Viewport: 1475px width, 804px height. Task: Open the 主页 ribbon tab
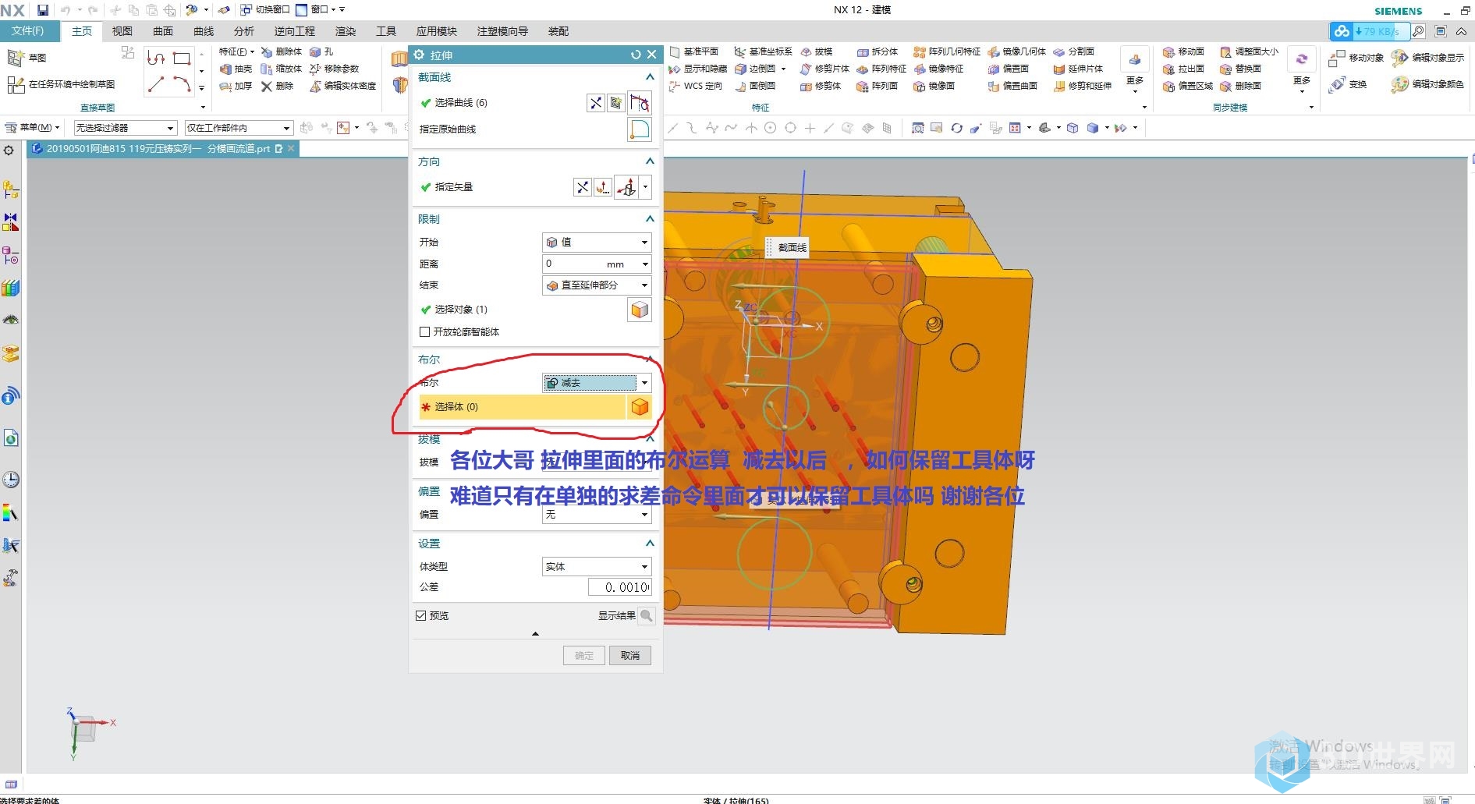coord(82,31)
